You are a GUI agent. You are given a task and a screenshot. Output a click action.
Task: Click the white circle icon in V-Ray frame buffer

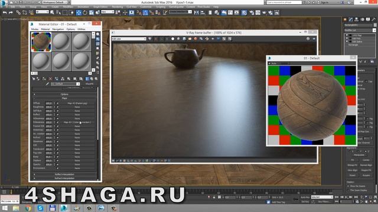pyautogui.click(x=172, y=39)
